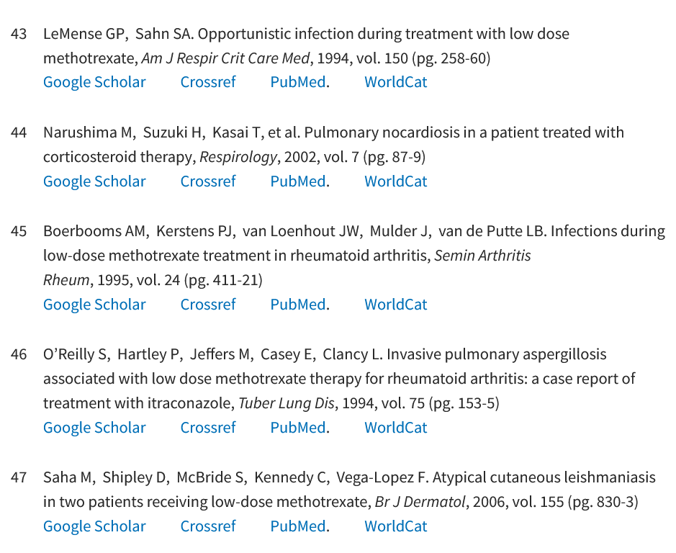Screen dimensions: 676x553
Task: Open WorldCat for Narushima Respirology reference
Action: [x=395, y=181]
